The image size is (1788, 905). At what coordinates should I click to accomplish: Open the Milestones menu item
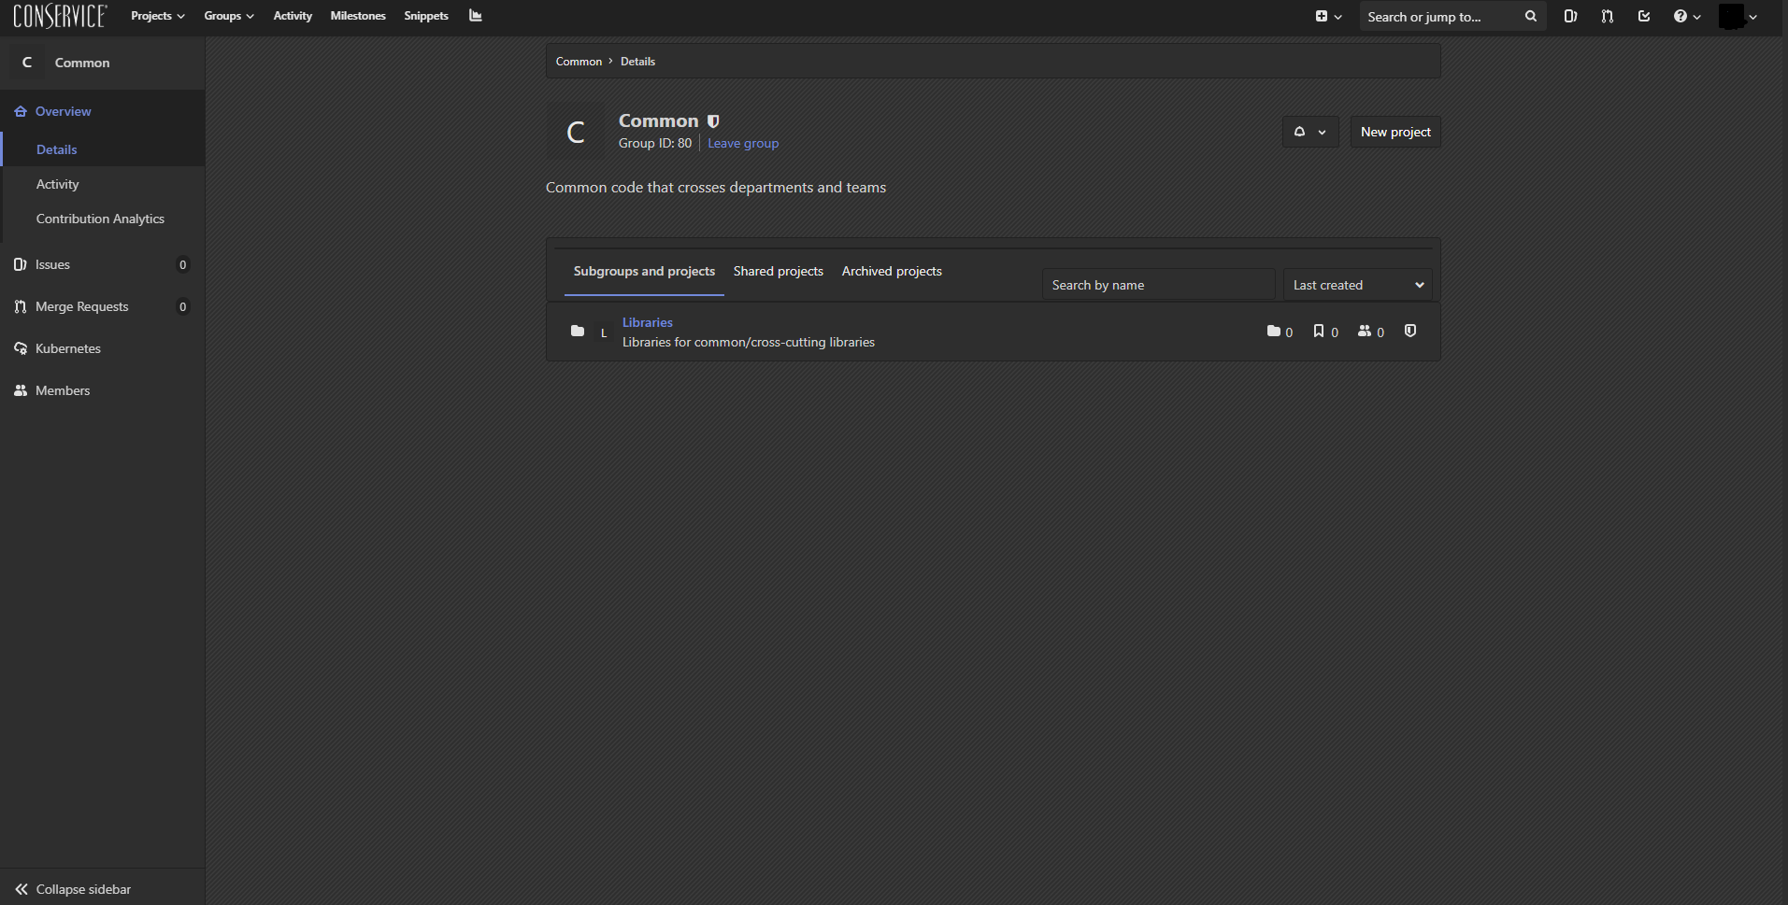click(357, 16)
